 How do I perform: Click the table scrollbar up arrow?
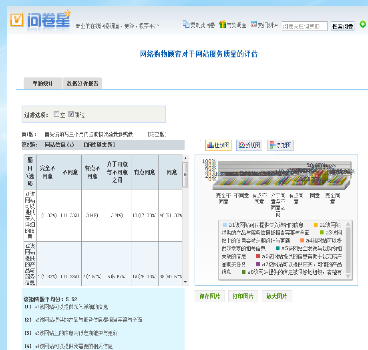click(185, 158)
